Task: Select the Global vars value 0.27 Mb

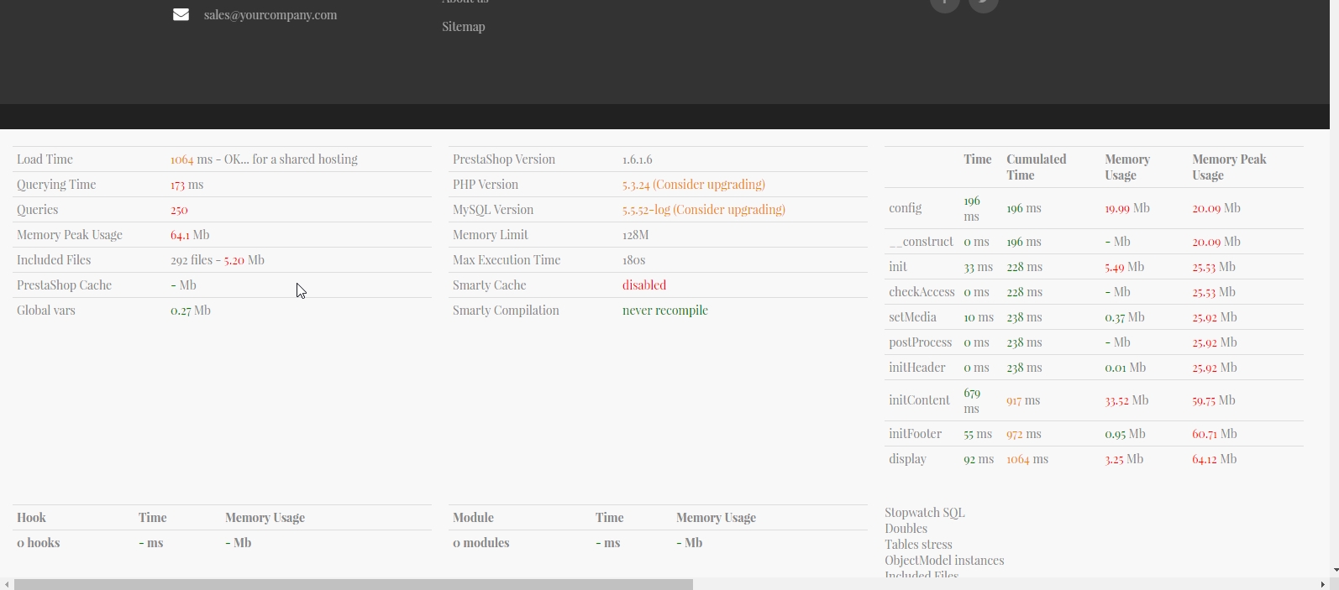Action: pyautogui.click(x=191, y=311)
